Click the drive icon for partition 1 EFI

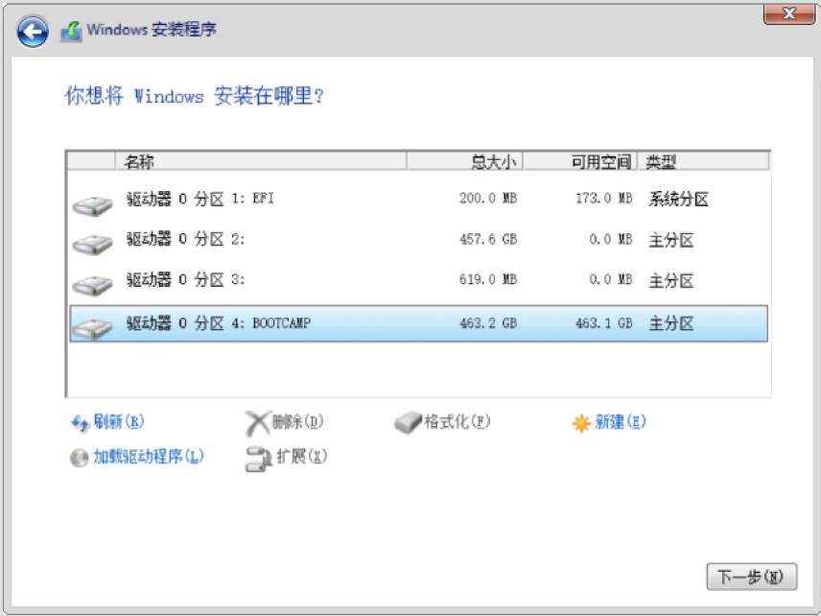92,203
